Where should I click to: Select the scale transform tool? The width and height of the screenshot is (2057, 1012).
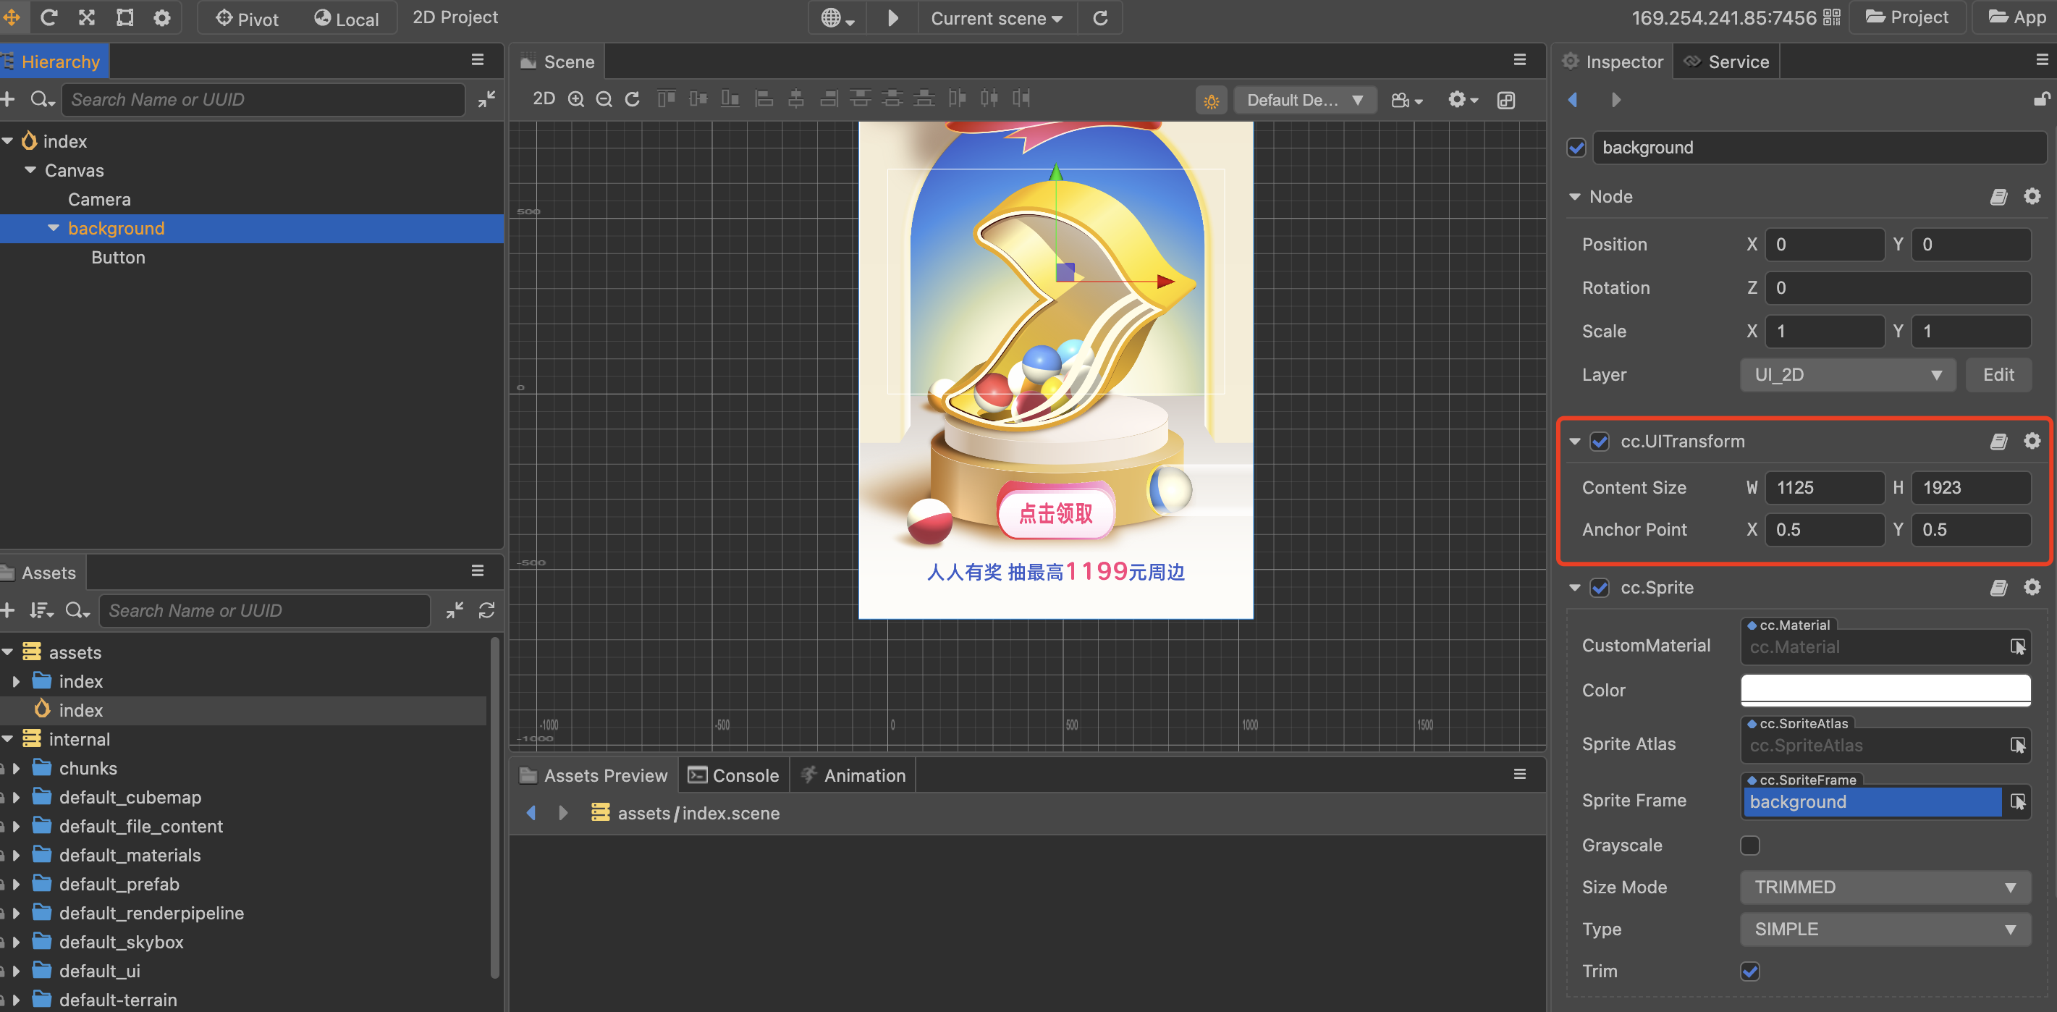point(87,17)
